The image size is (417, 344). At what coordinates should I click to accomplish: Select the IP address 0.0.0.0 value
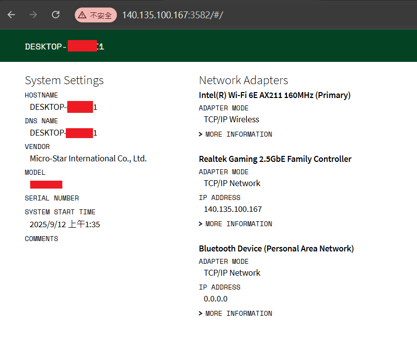[x=215, y=299]
